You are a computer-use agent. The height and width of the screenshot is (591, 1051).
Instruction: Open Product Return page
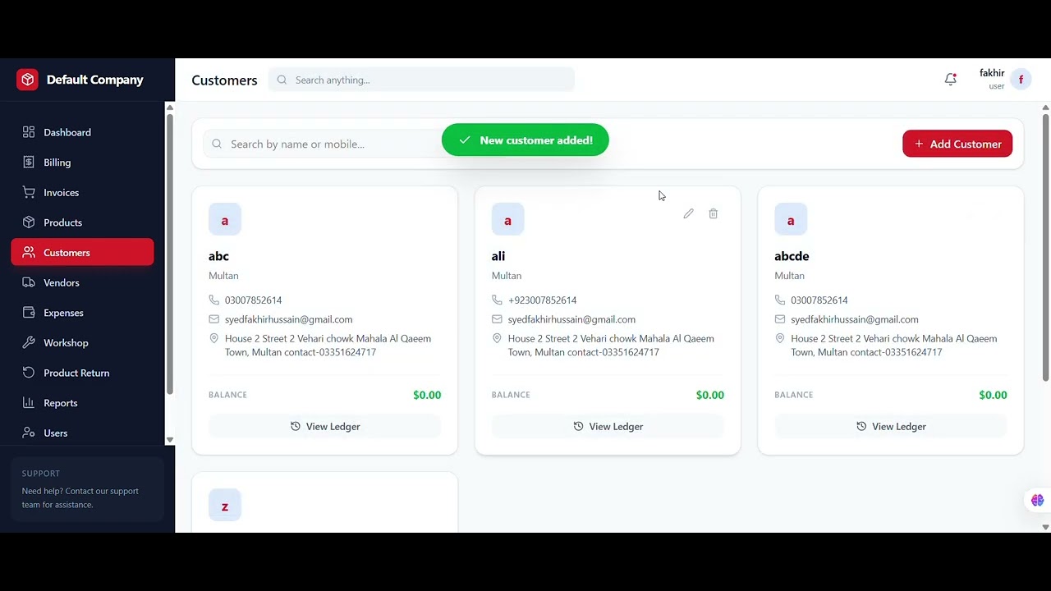coord(82,373)
